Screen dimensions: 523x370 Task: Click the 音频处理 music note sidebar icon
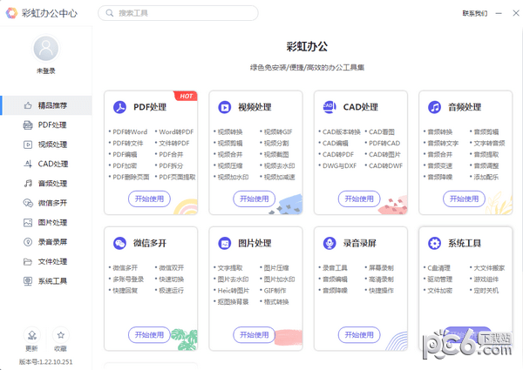(28, 184)
